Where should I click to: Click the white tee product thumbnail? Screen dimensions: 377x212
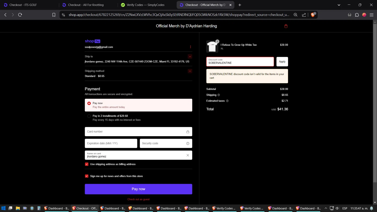pos(212,46)
